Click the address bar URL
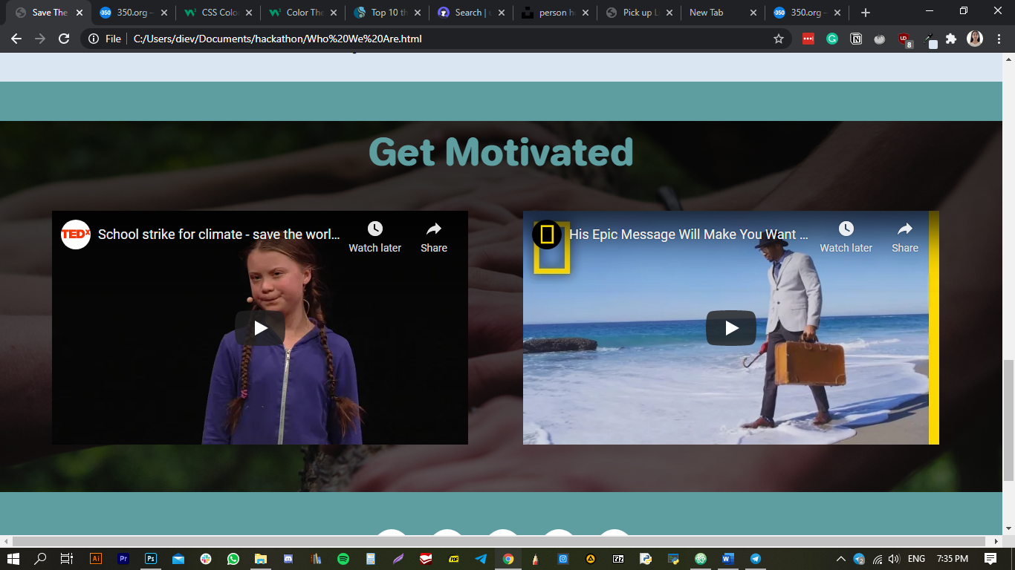 pos(278,39)
